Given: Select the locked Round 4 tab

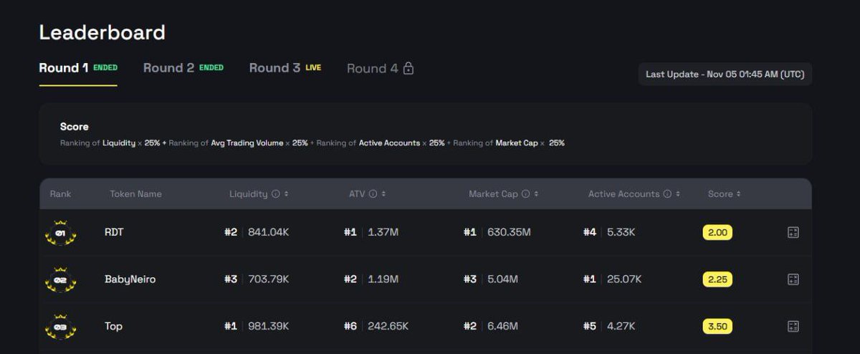Looking at the screenshot, I should click(x=381, y=69).
